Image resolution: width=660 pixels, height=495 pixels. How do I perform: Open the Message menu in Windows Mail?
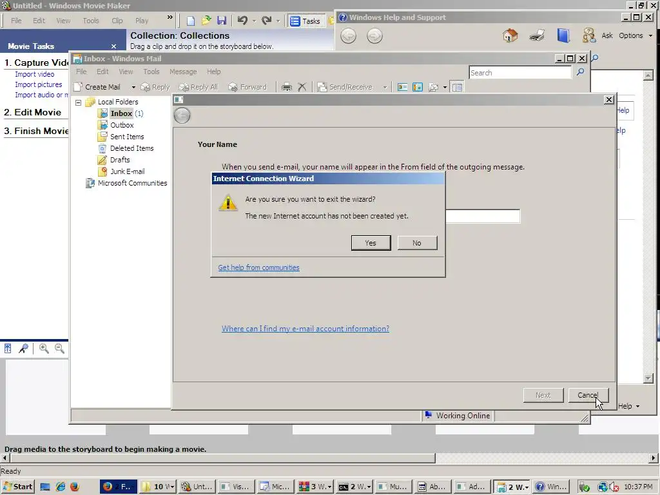[183, 72]
